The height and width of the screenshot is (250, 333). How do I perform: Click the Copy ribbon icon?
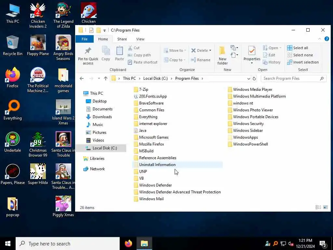pyautogui.click(x=106, y=54)
